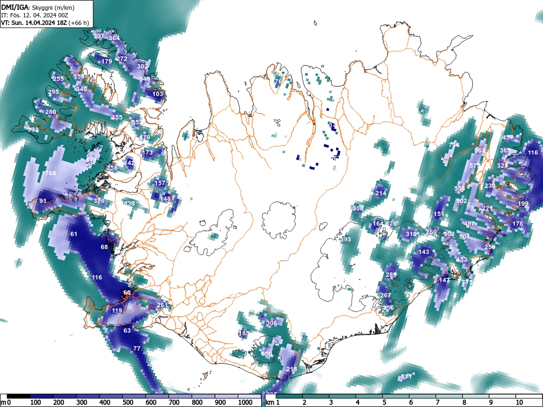
Task: Click visibility value 218 on south coast
Action: tap(292, 369)
